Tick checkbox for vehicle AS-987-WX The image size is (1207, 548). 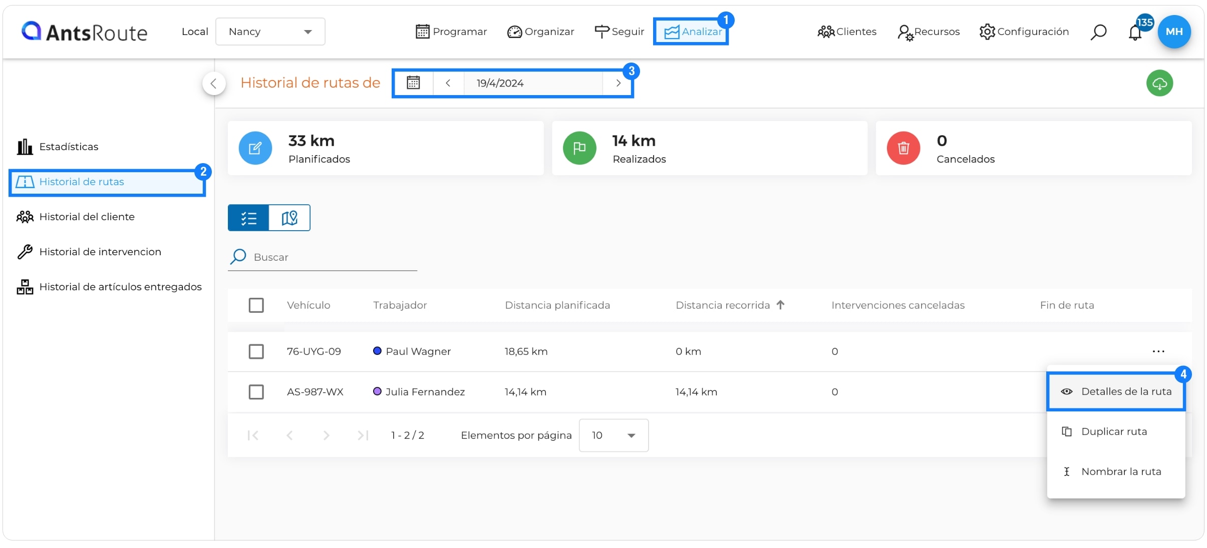(x=256, y=392)
